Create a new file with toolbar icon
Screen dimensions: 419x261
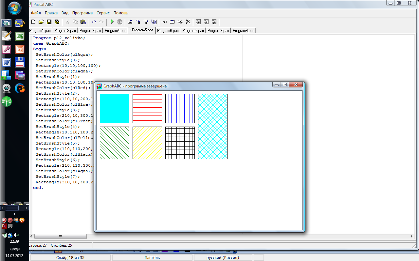coord(33,22)
